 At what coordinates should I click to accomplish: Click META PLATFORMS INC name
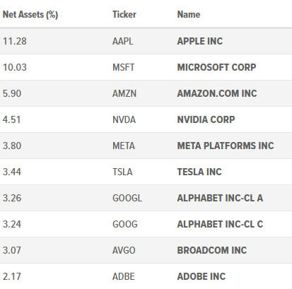coord(226,146)
